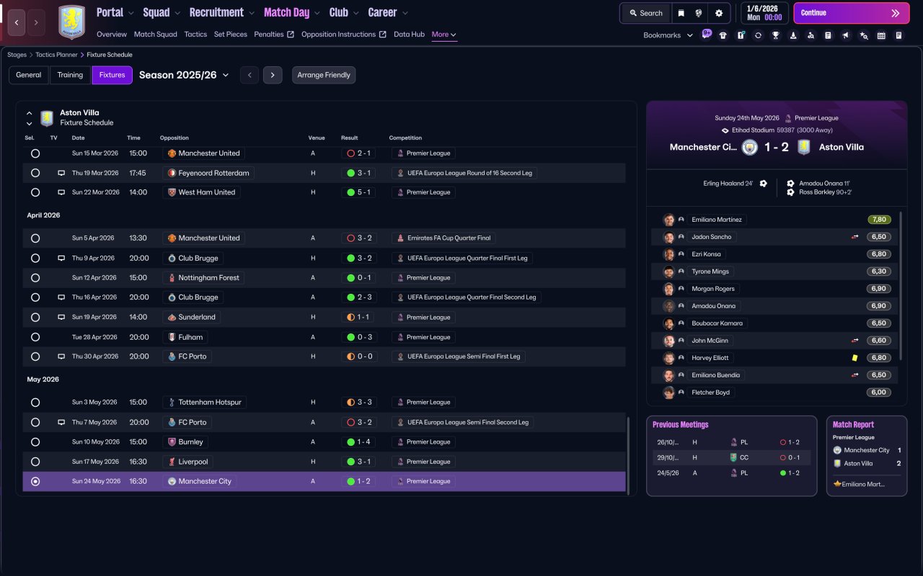Image resolution: width=923 pixels, height=576 pixels.
Task: Open the bookmark icon beside Search
Action: (681, 13)
